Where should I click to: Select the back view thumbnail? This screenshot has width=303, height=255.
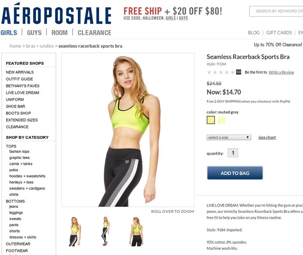[x=136, y=232]
